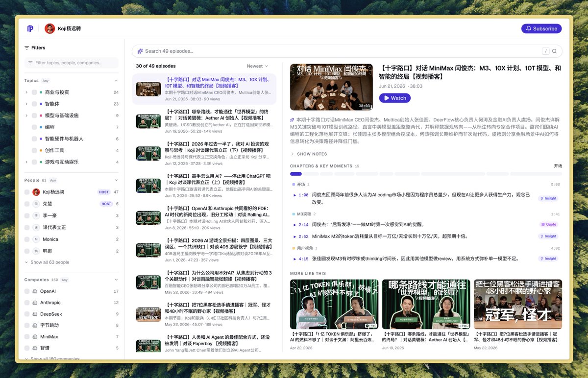Image resolution: width=588 pixels, height=378 pixels.
Task: Expand the 智能体 topic arrow
Action: 26,104
